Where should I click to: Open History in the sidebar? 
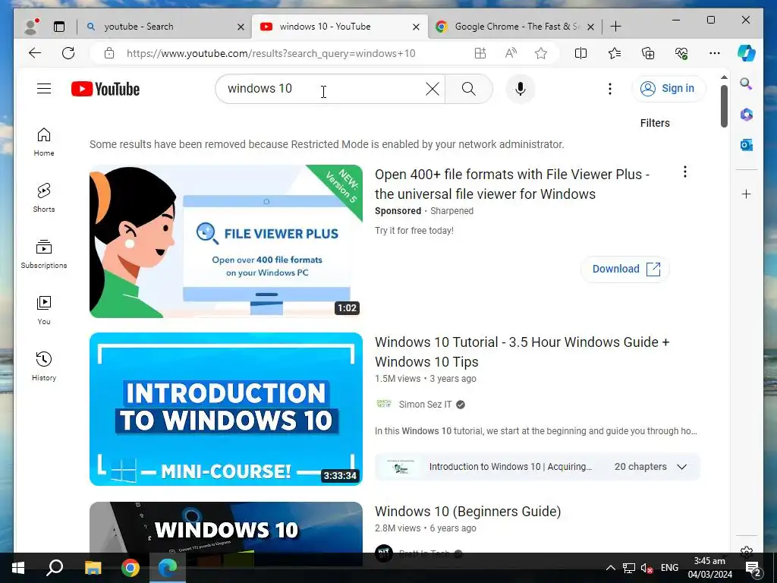pyautogui.click(x=43, y=367)
